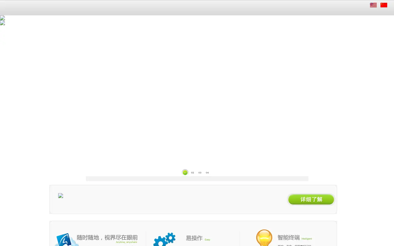Click the green 详细了解 button
This screenshot has height=246, width=394.
311,200
